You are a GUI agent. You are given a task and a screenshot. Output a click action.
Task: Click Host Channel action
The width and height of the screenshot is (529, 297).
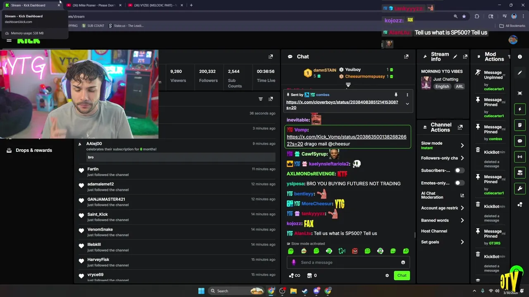[434, 231]
